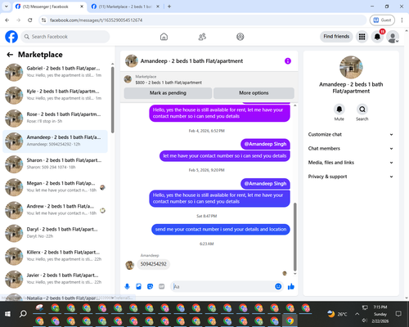The image size is (409, 327).
Task: Open the weather widget showing 26°C
Action: (x=337, y=314)
